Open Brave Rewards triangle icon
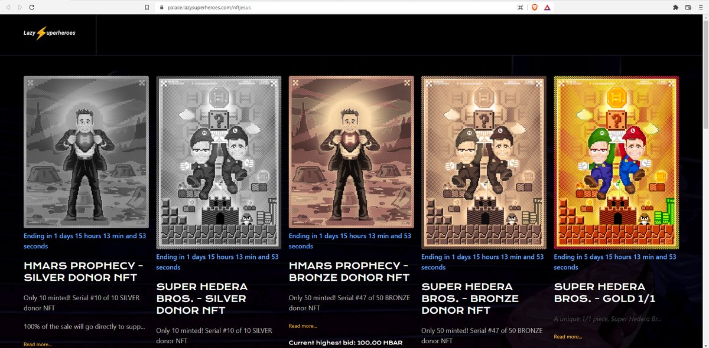 548,7
